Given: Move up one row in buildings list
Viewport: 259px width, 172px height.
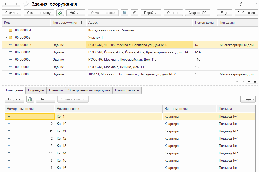Looking at the screenshot, I should (x=243, y=82).
